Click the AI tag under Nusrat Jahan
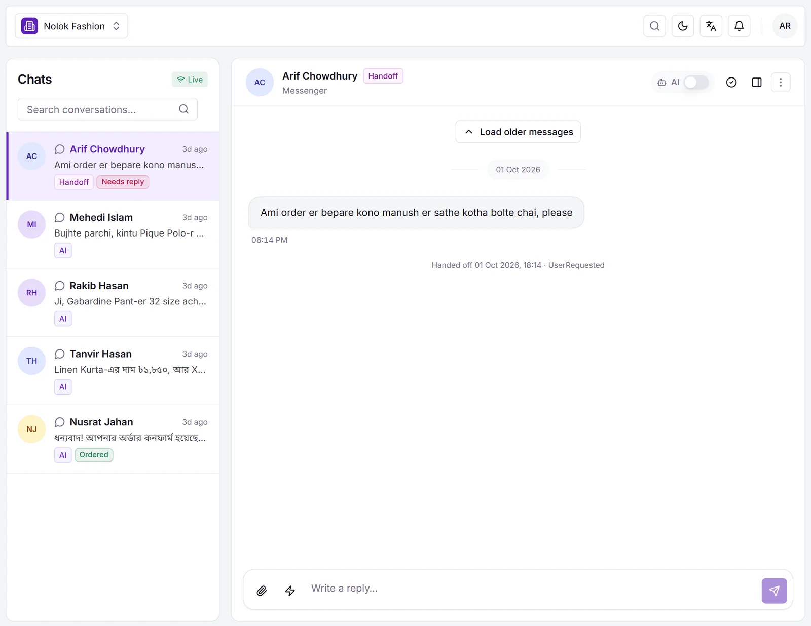The image size is (811, 626). [63, 455]
